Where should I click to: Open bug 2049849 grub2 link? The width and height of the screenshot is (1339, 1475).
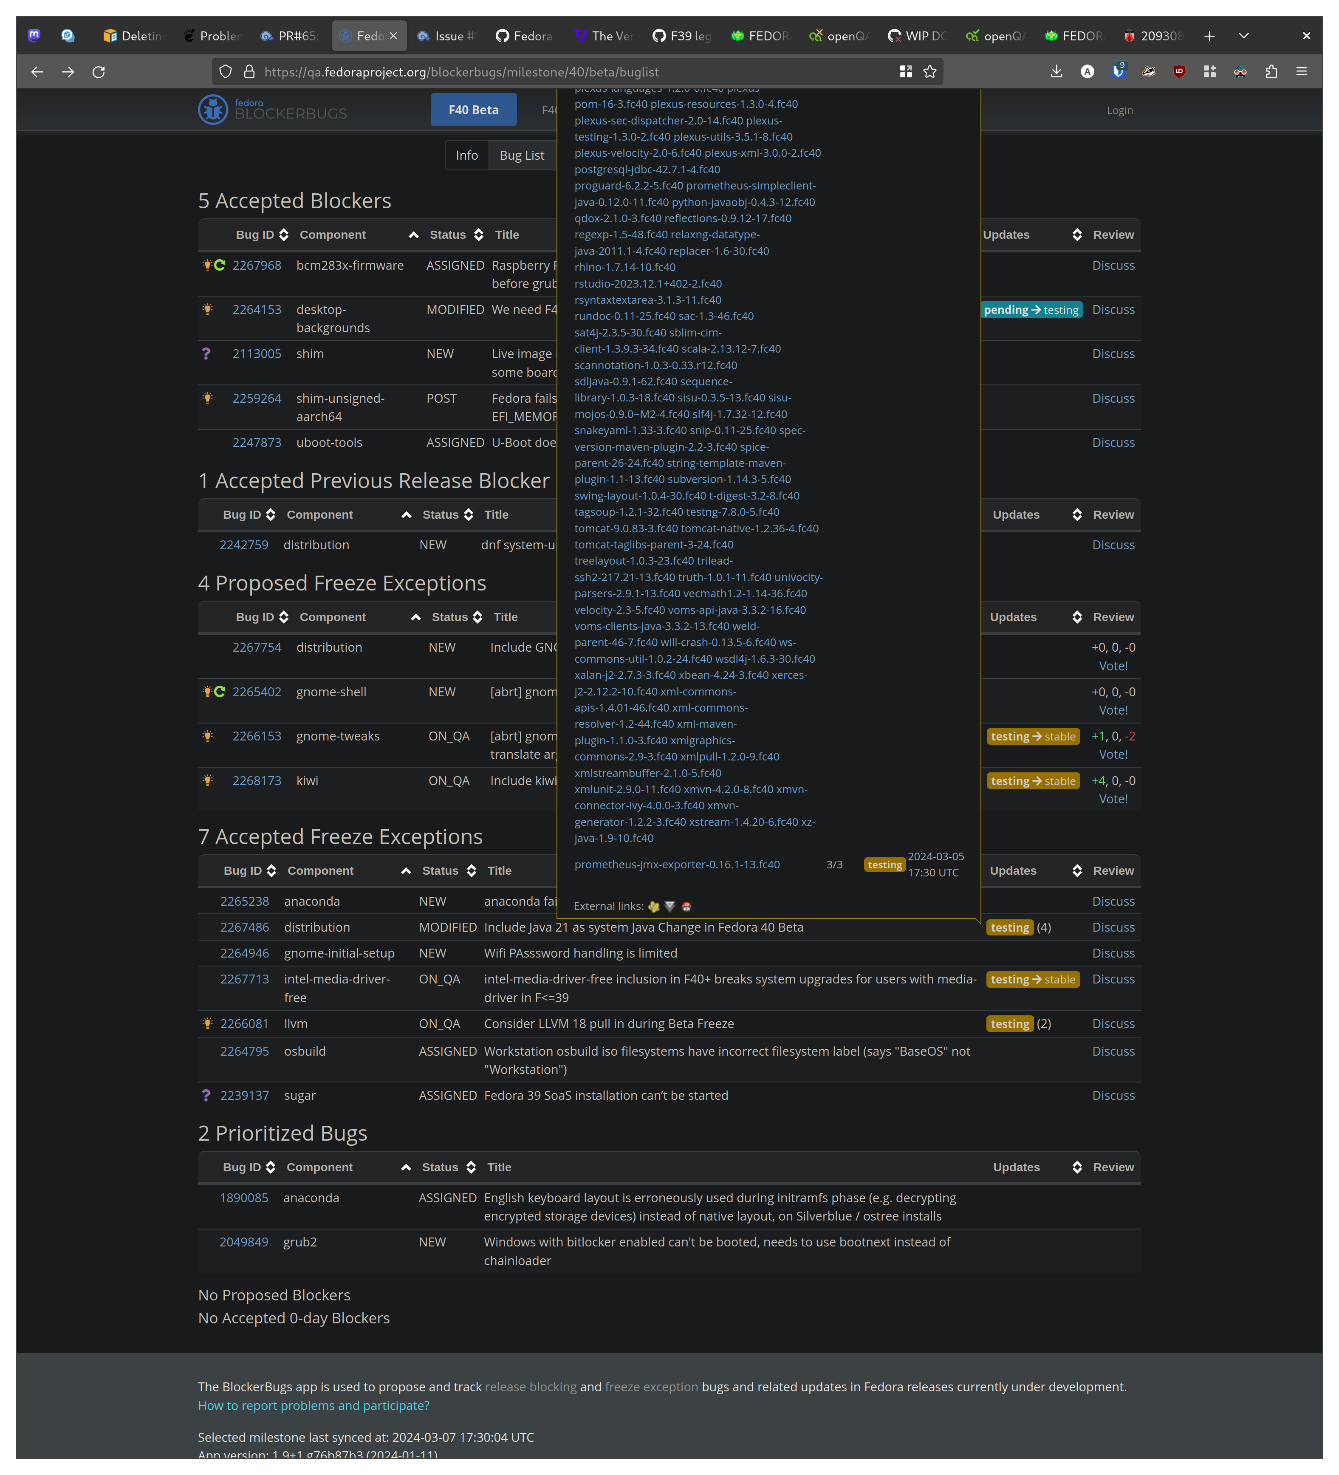(244, 1242)
